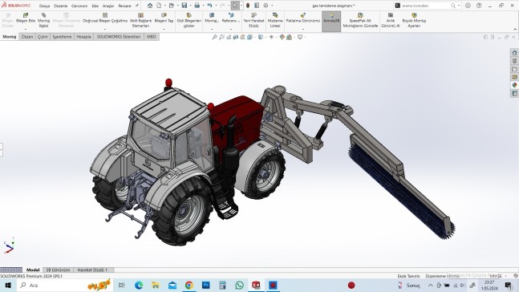Open the Düzenle menu

coord(61,6)
